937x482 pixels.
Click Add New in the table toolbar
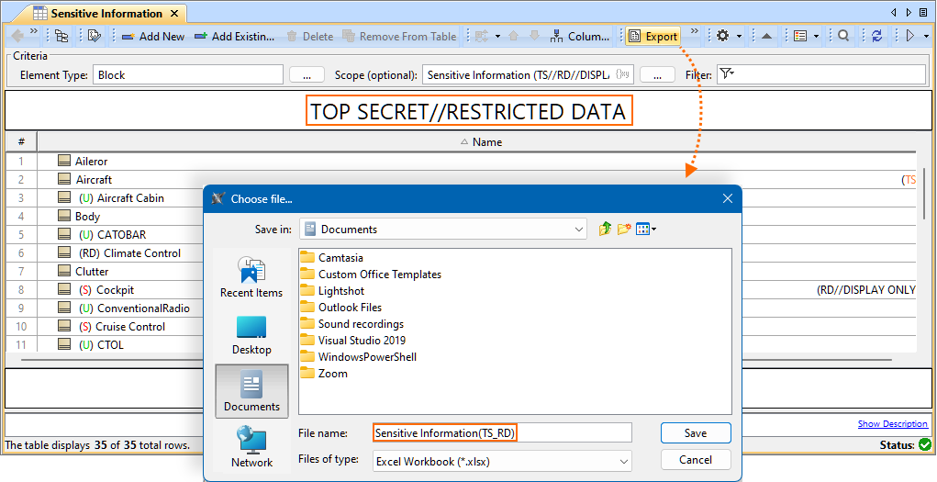(x=153, y=37)
